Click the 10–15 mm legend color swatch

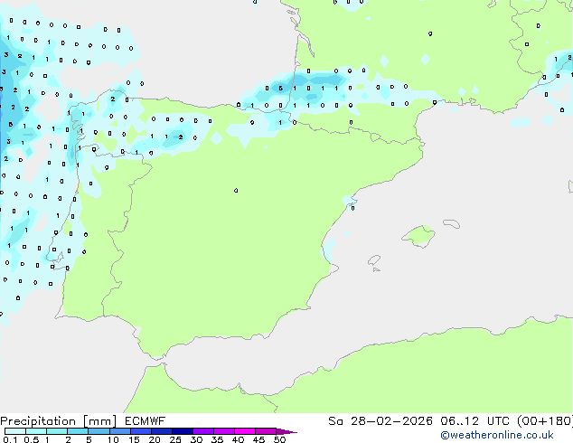pos(120,431)
